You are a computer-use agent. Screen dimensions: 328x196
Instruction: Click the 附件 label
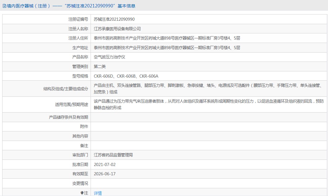point(84,126)
